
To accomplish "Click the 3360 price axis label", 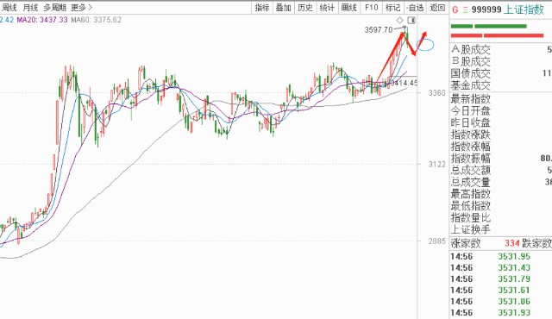I will (x=436, y=93).
